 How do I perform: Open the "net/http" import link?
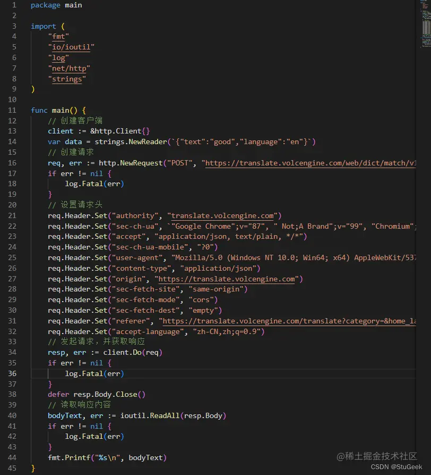pos(69,69)
